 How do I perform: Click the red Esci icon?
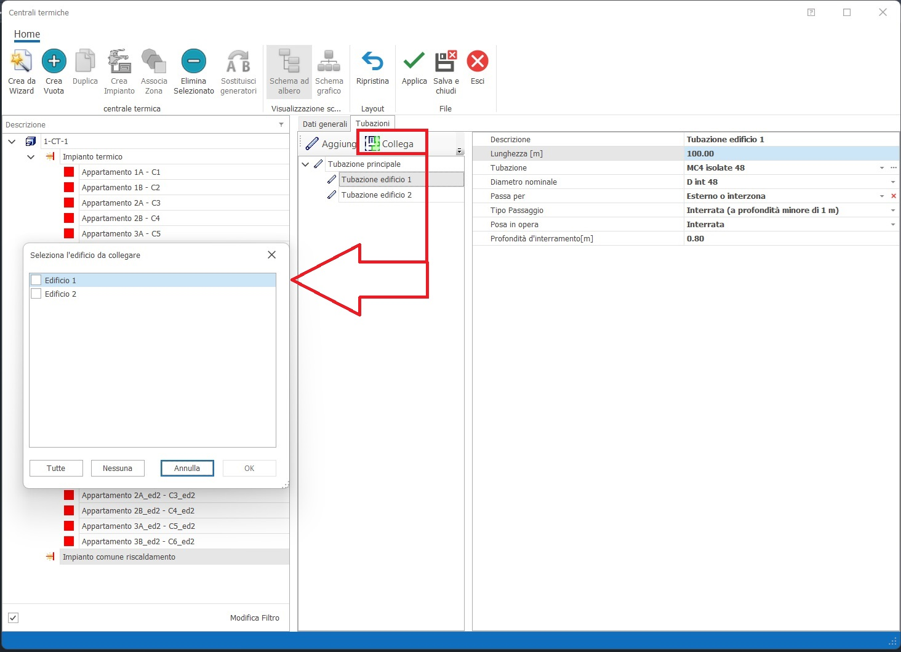(x=478, y=62)
